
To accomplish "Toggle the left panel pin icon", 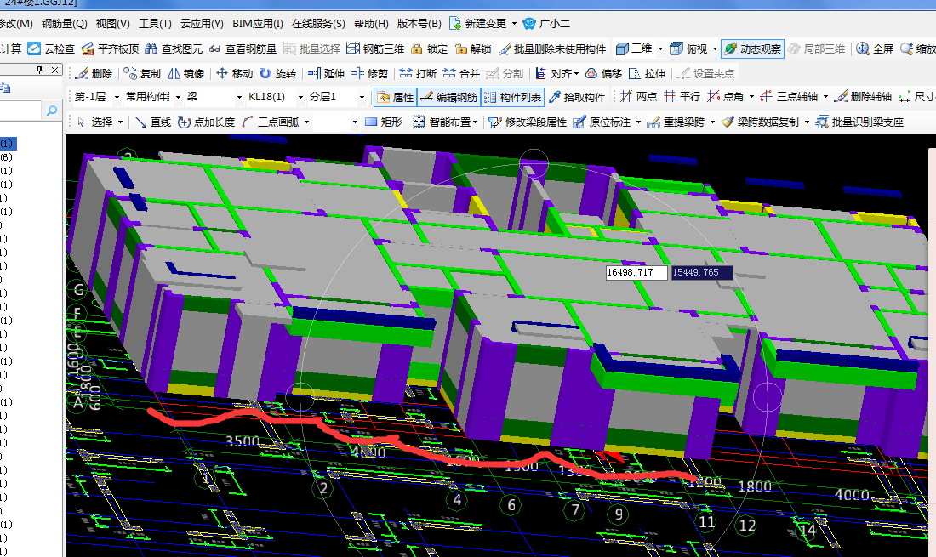I will [39, 70].
